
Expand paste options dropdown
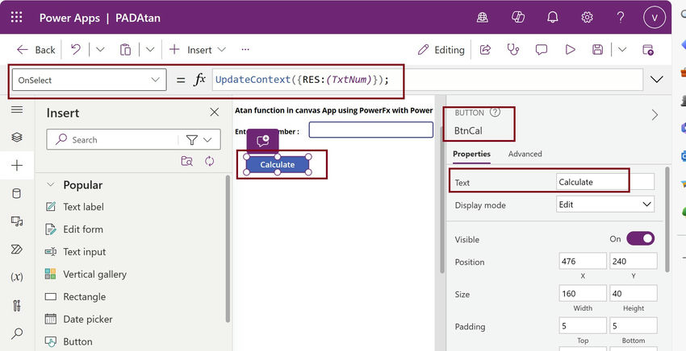pos(150,50)
